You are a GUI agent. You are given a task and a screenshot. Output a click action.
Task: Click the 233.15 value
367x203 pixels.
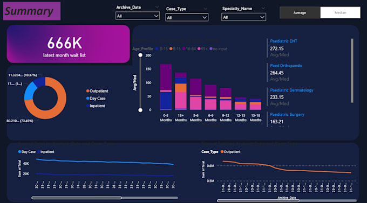pos(277,97)
